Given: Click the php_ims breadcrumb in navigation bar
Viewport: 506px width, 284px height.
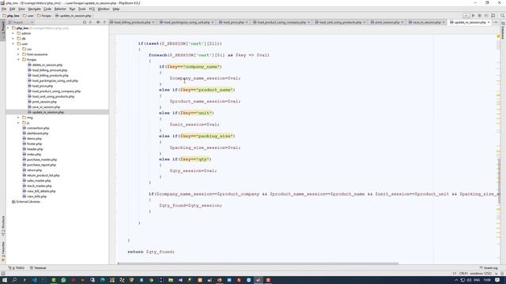Looking at the screenshot, I should tap(11, 16).
